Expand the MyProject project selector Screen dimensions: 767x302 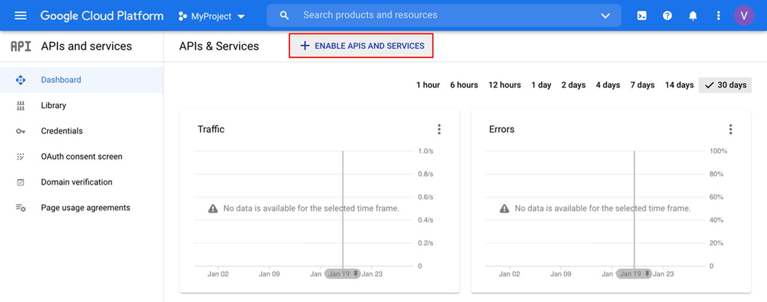(212, 16)
